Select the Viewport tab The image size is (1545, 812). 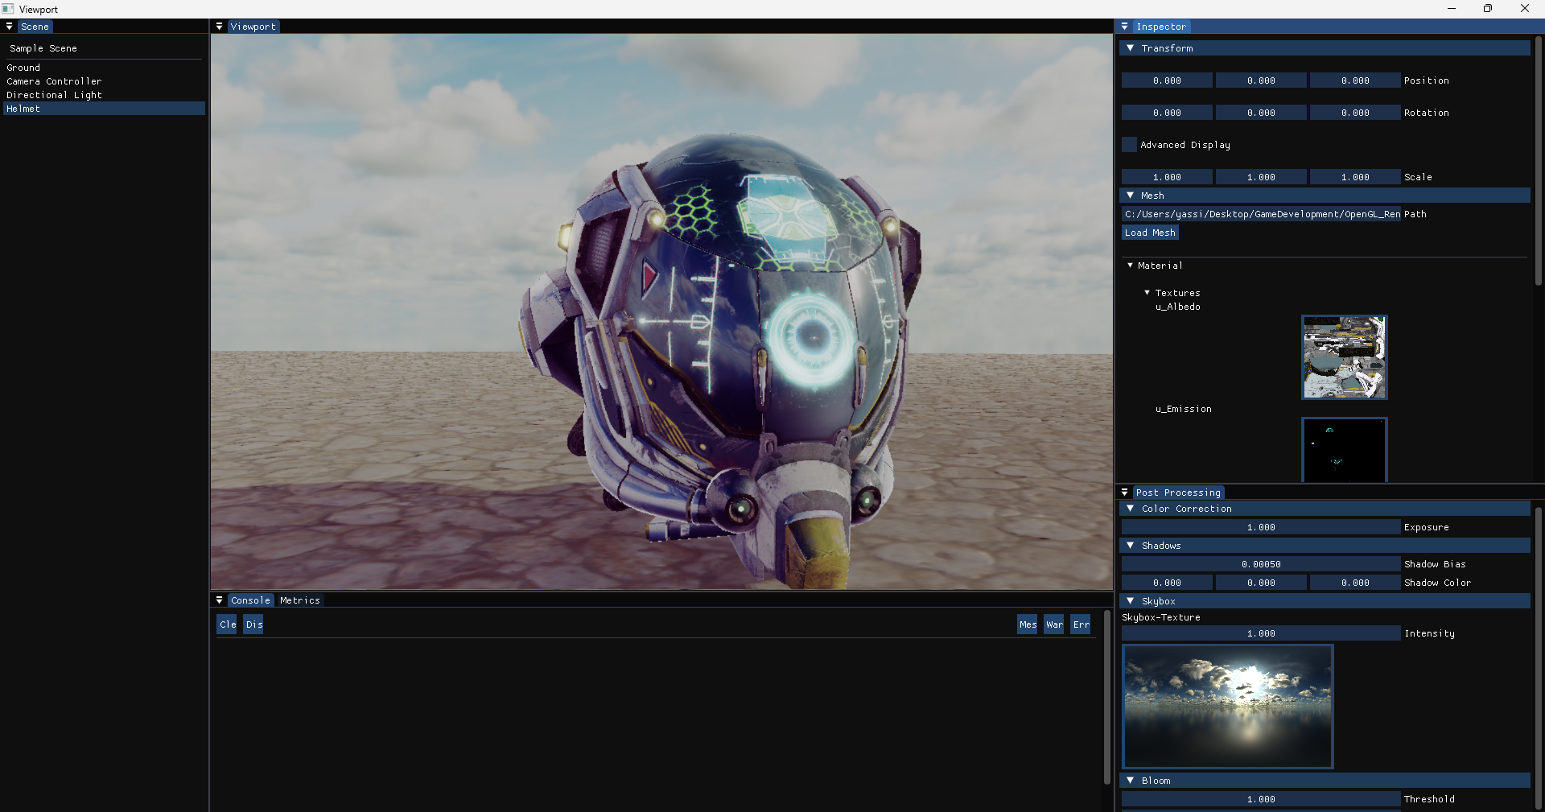click(253, 27)
